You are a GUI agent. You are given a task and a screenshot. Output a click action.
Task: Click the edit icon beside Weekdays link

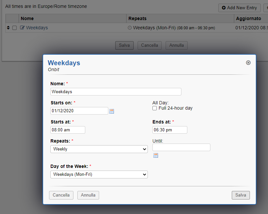(22, 28)
